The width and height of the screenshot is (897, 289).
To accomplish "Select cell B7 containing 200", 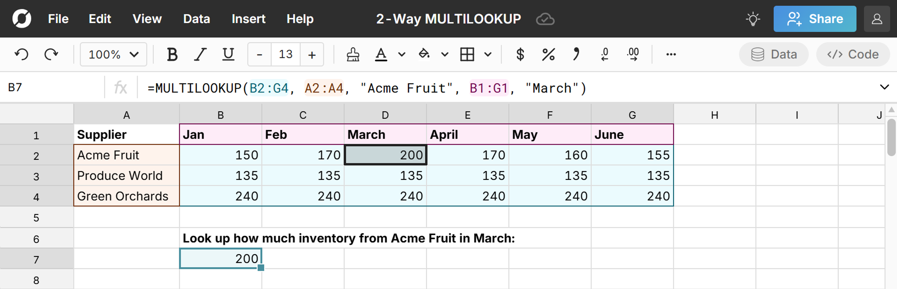I will click(220, 258).
